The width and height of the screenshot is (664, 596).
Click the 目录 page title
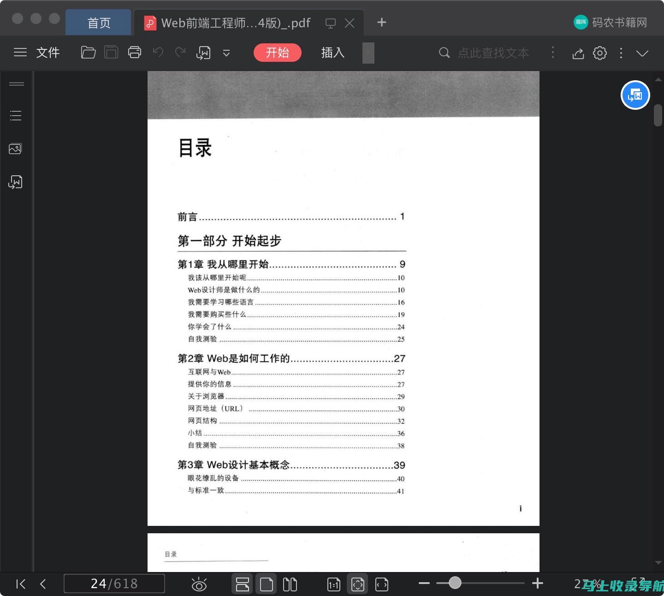[x=195, y=148]
